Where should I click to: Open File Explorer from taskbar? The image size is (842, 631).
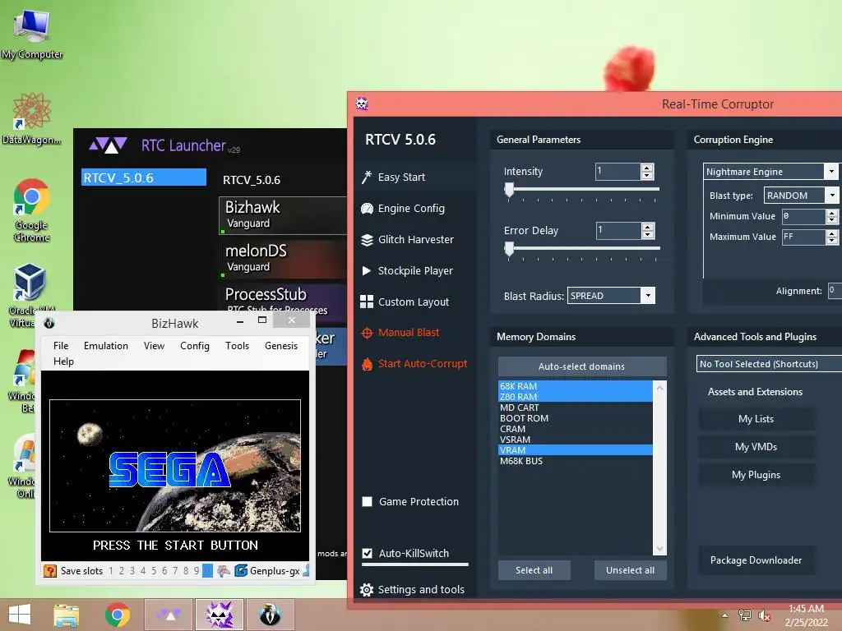point(67,615)
